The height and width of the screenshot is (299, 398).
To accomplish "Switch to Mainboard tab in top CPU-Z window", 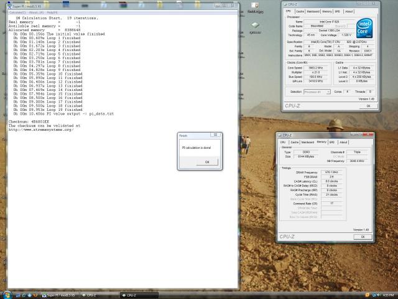I will tap(313, 11).
